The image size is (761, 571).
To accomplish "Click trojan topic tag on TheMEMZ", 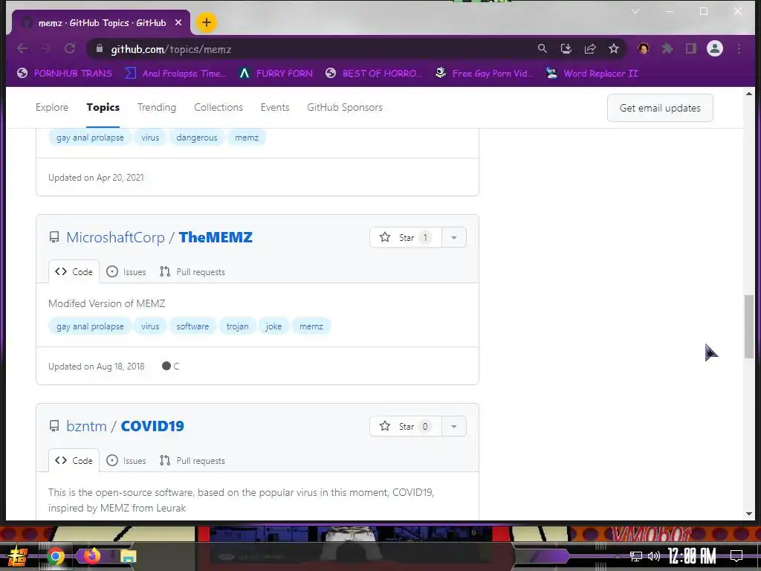I will coord(237,326).
